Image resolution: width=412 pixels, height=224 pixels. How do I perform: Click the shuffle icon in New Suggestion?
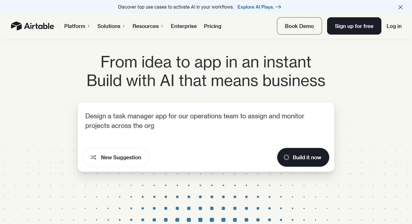tap(93, 157)
